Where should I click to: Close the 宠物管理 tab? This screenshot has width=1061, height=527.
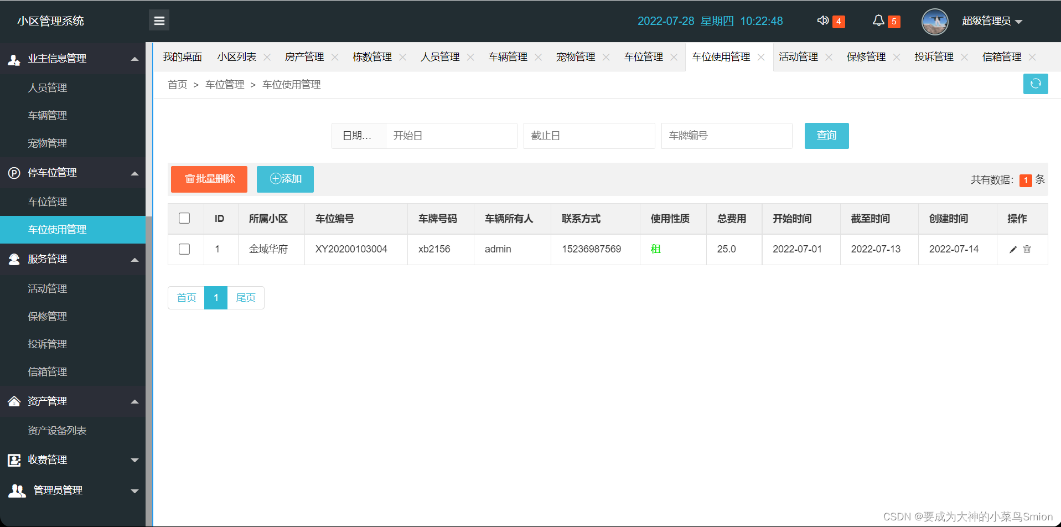[606, 57]
